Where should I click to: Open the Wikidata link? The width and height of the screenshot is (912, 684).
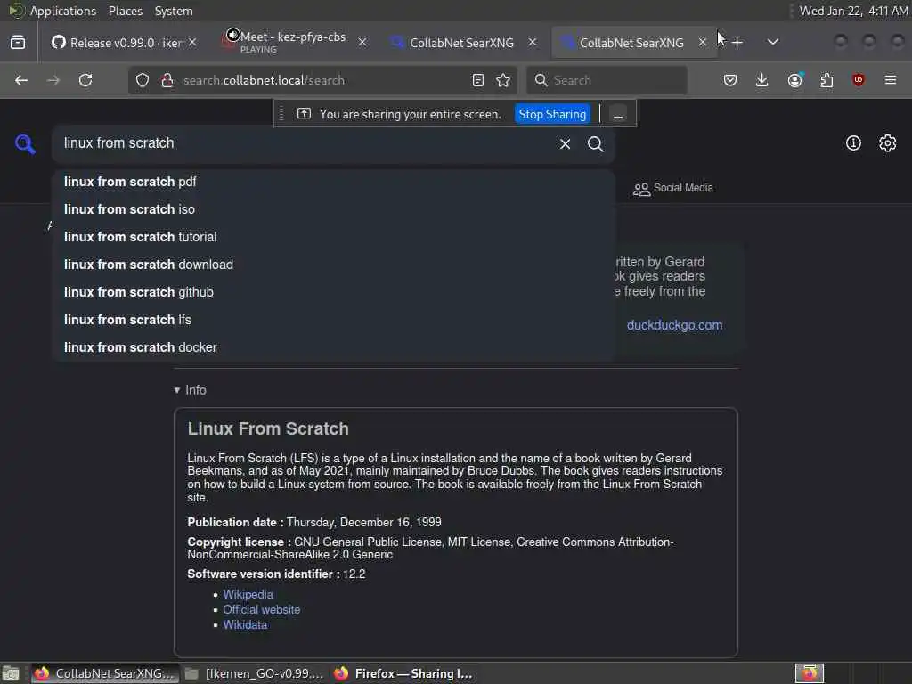[x=245, y=624]
